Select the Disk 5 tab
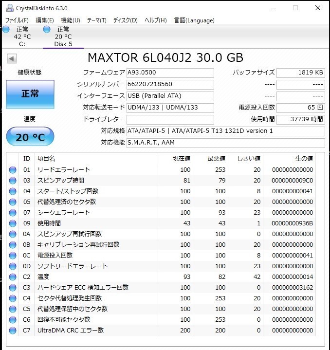 pyautogui.click(x=63, y=37)
